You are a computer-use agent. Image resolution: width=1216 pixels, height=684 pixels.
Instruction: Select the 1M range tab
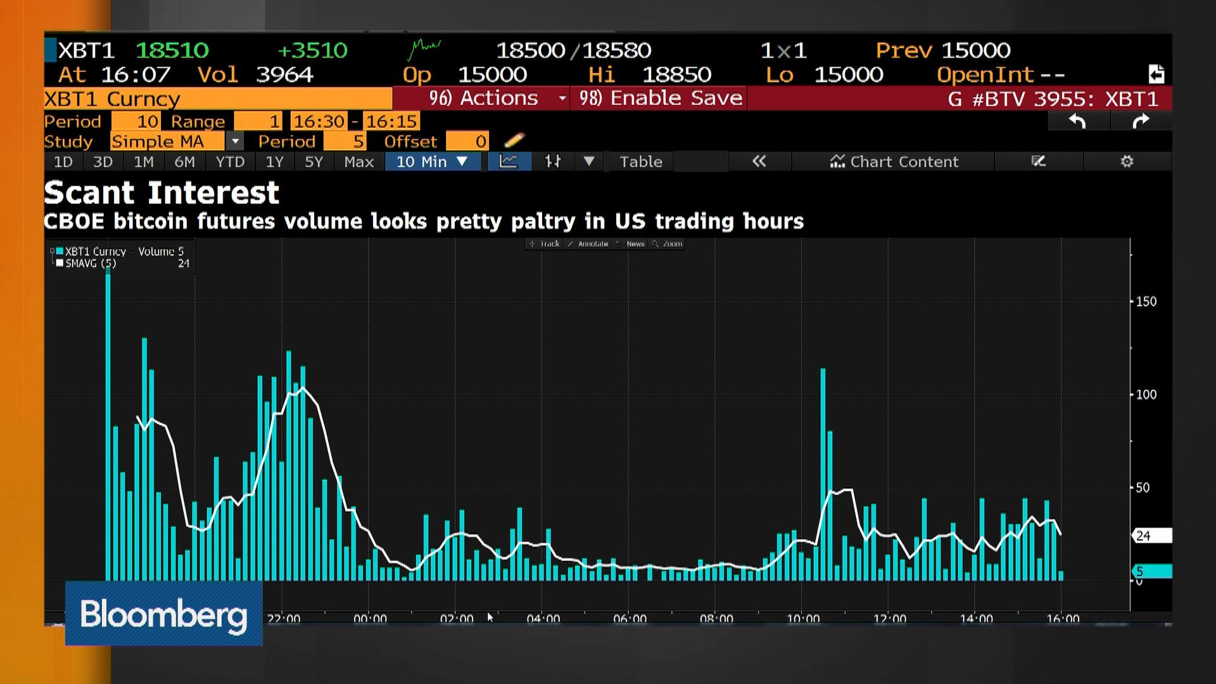click(x=144, y=161)
